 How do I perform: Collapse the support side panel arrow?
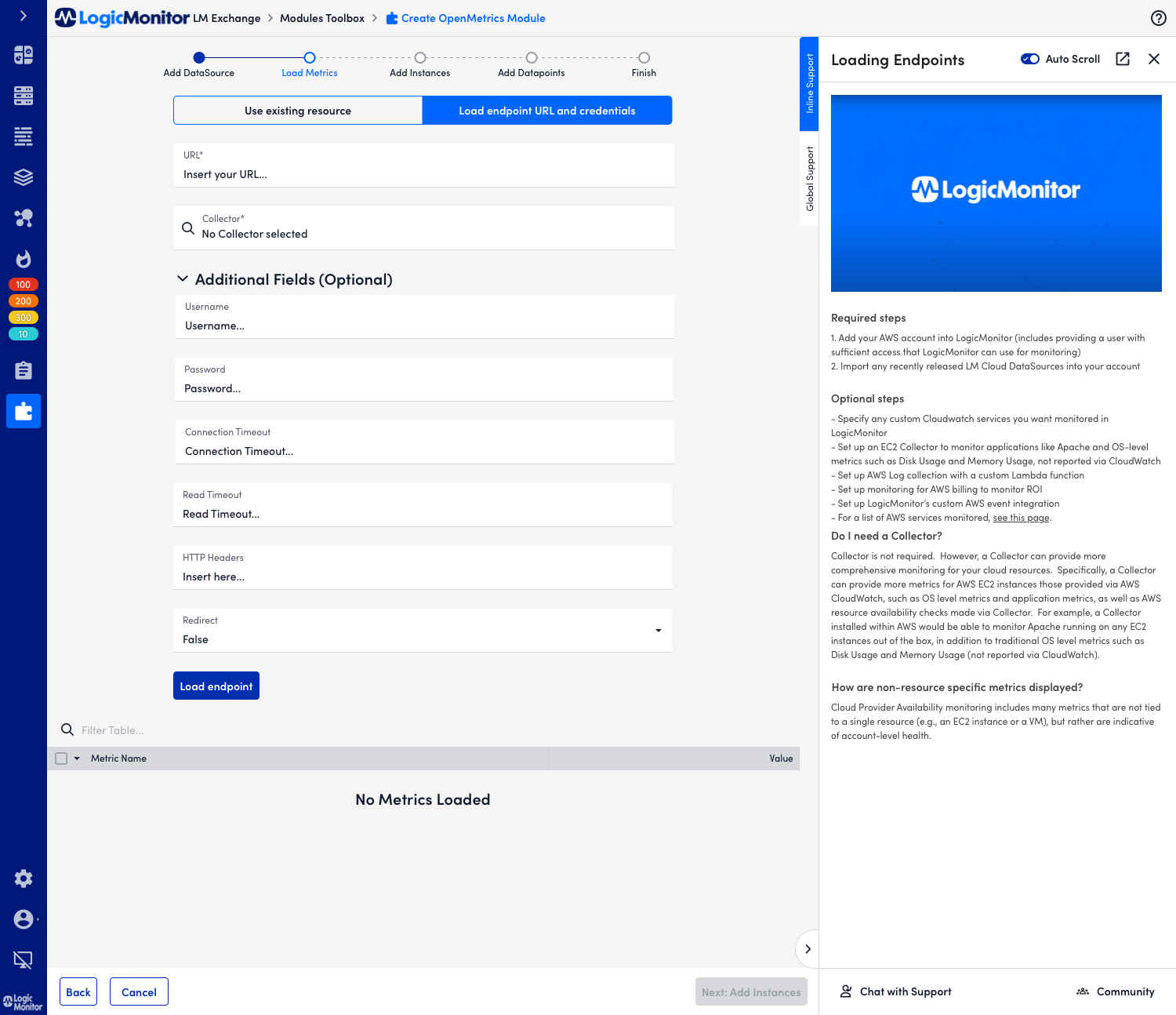(808, 949)
